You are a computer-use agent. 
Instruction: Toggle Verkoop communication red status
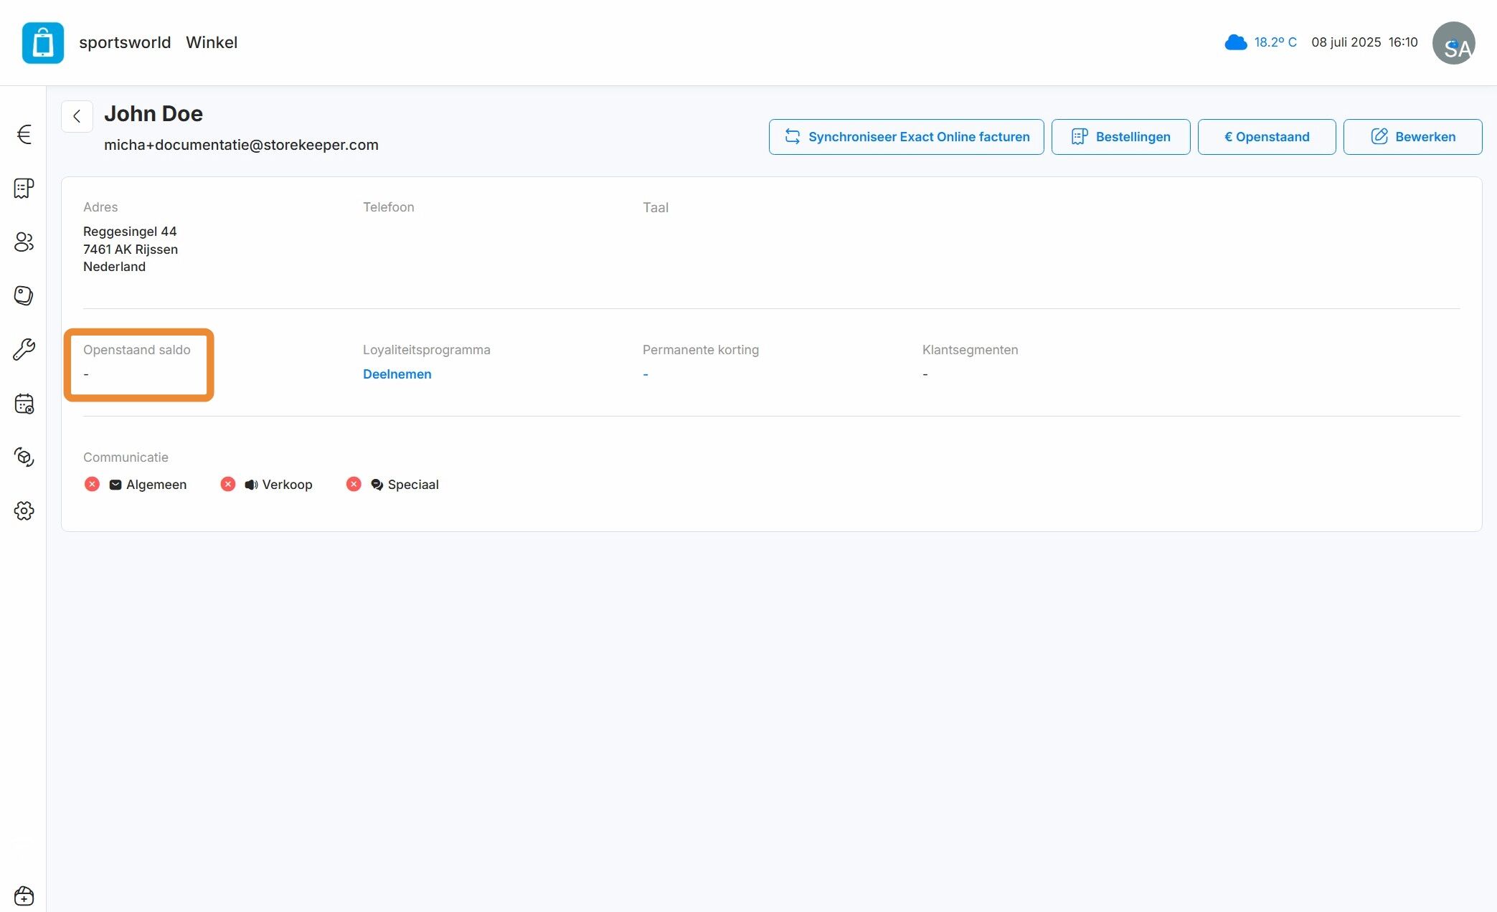point(227,485)
